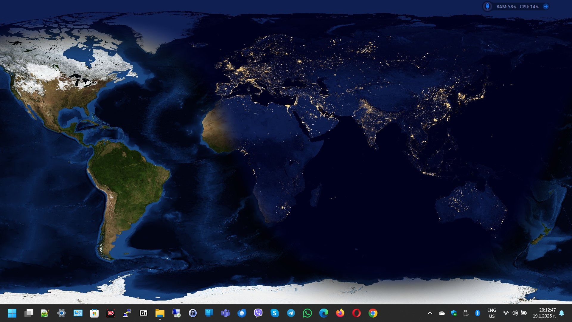Open Thunderbird mail client
The image size is (572, 322).
(242, 313)
